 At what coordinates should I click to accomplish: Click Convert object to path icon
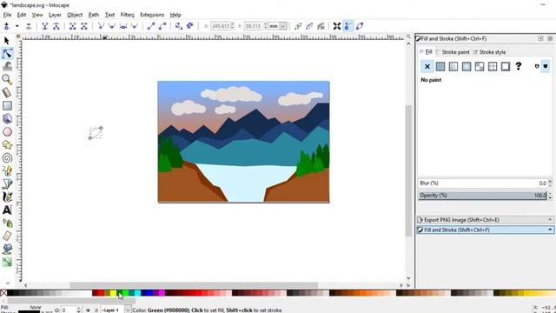(x=179, y=26)
